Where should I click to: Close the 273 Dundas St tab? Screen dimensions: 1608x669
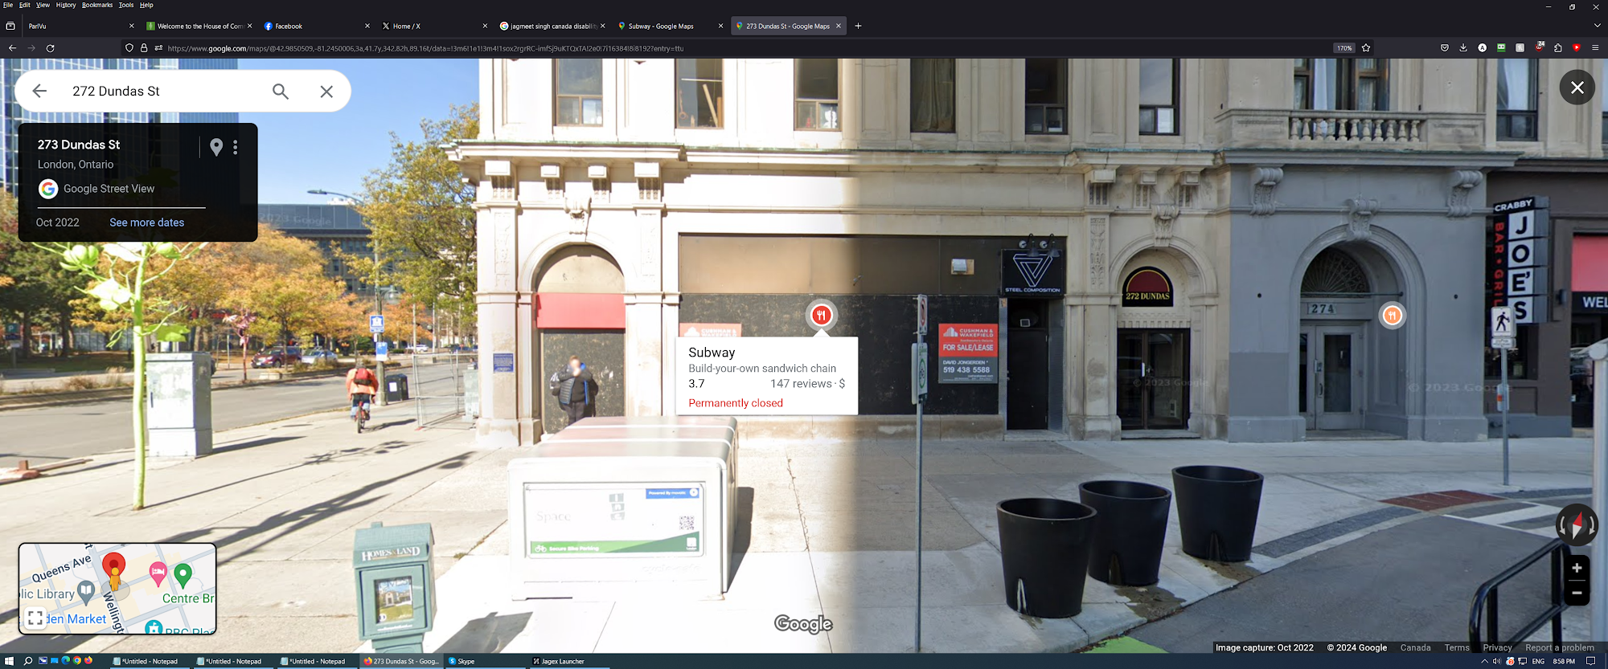click(x=839, y=27)
